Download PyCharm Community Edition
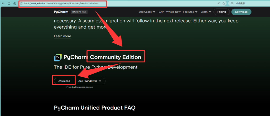 [x=64, y=81]
